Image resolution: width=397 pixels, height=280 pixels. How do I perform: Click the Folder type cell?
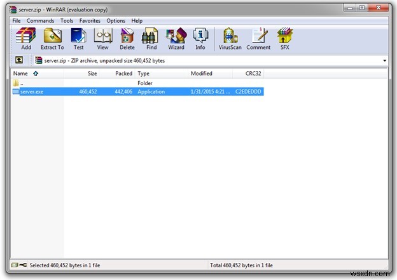click(x=145, y=83)
